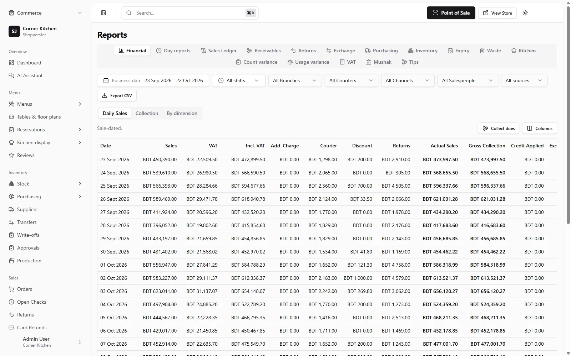Open the All sources dropdown
Viewport: 571px width, 356px height.
[524, 80]
